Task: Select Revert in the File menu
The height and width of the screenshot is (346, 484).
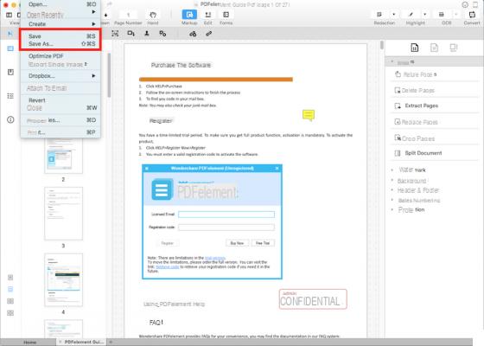Action: tap(60, 100)
